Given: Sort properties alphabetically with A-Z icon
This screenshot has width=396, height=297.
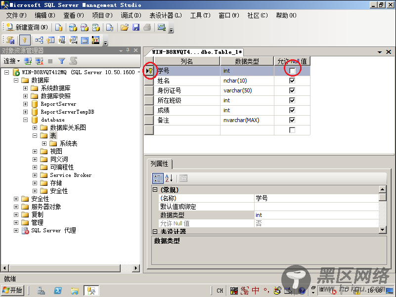Looking at the screenshot, I should [169, 178].
